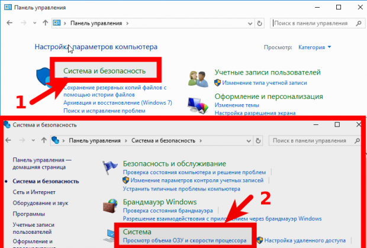The width and height of the screenshot is (367, 248).
Task: Select 'Программы' in sidebar
Action: pyautogui.click(x=29, y=214)
